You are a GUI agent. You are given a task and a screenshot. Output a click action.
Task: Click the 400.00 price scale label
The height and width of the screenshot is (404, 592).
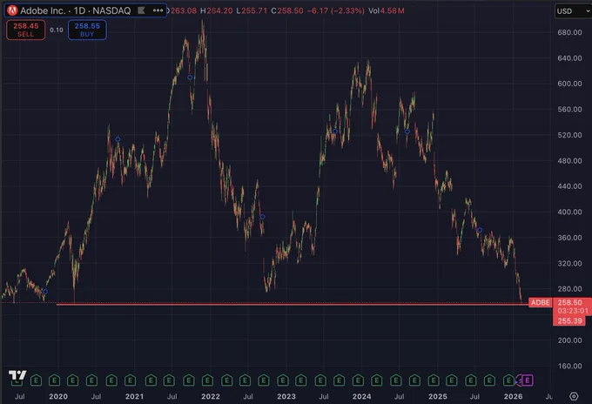point(569,212)
